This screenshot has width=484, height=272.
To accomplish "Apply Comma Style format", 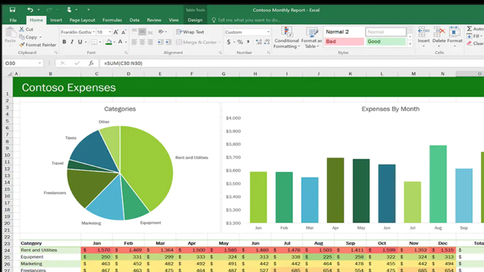I will (248, 42).
